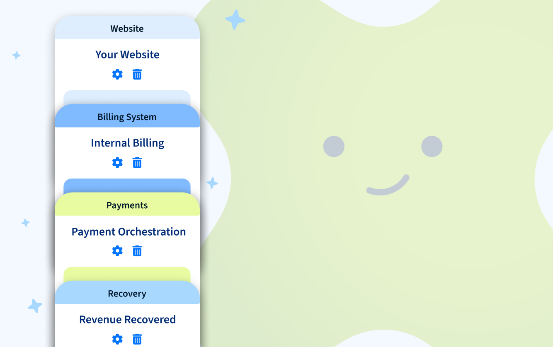This screenshot has height=347, width=553.
Task: Open settings for Payment Orchestration
Action: (x=117, y=251)
